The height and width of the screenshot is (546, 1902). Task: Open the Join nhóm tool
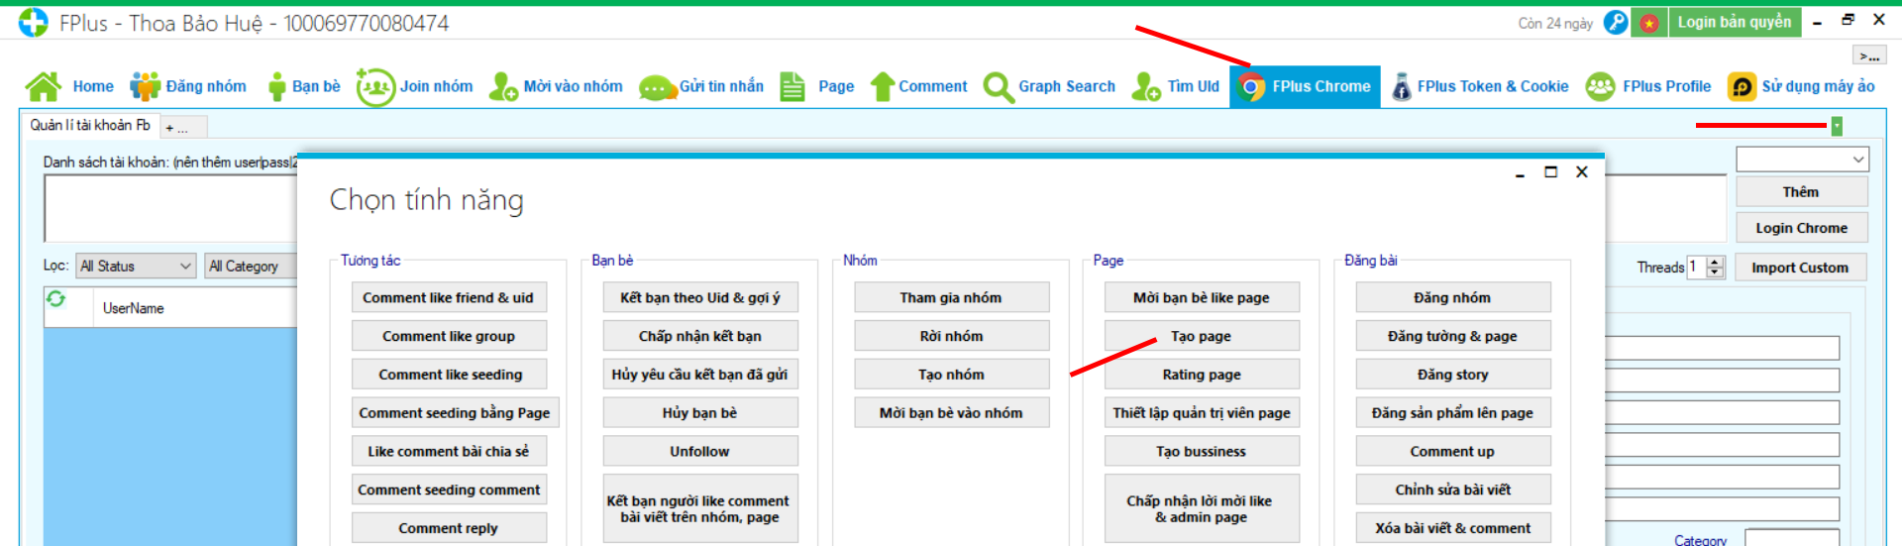coord(415,87)
